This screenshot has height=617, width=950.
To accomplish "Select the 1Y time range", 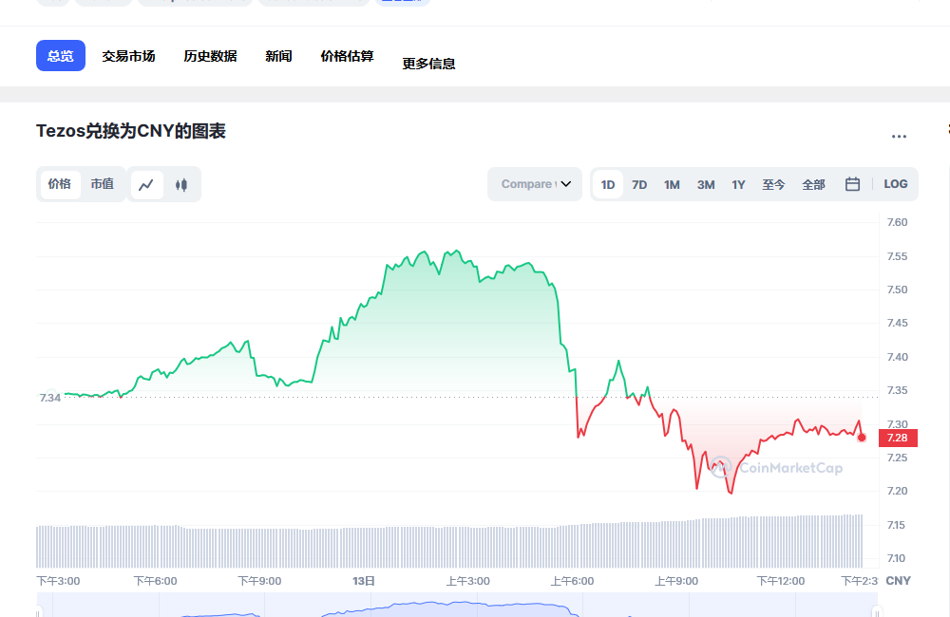I will coord(738,185).
